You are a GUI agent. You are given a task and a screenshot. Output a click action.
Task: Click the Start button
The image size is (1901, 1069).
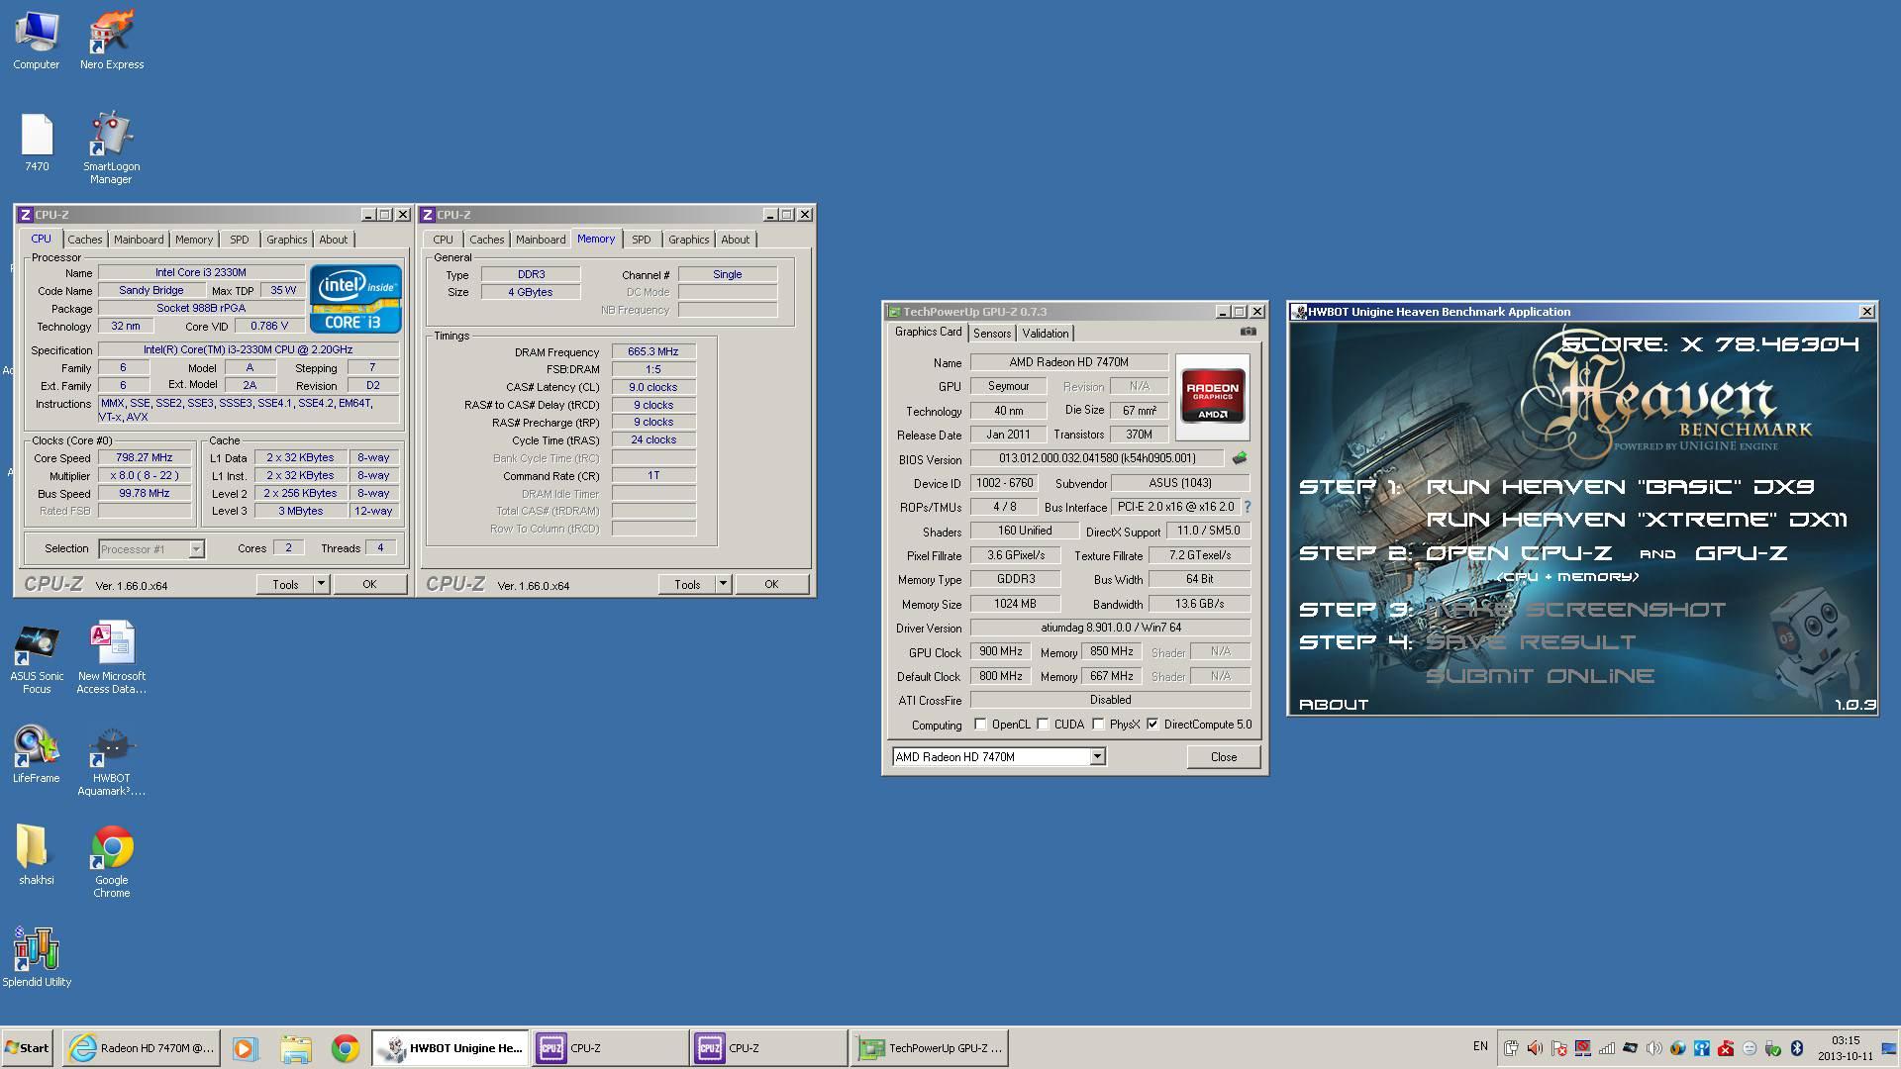coord(27,1048)
